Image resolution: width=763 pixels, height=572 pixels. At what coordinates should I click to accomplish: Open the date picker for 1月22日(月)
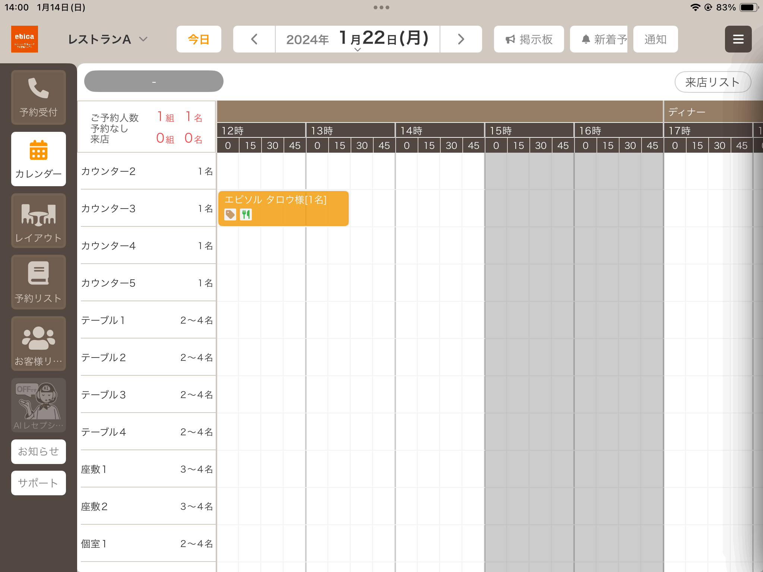point(358,39)
